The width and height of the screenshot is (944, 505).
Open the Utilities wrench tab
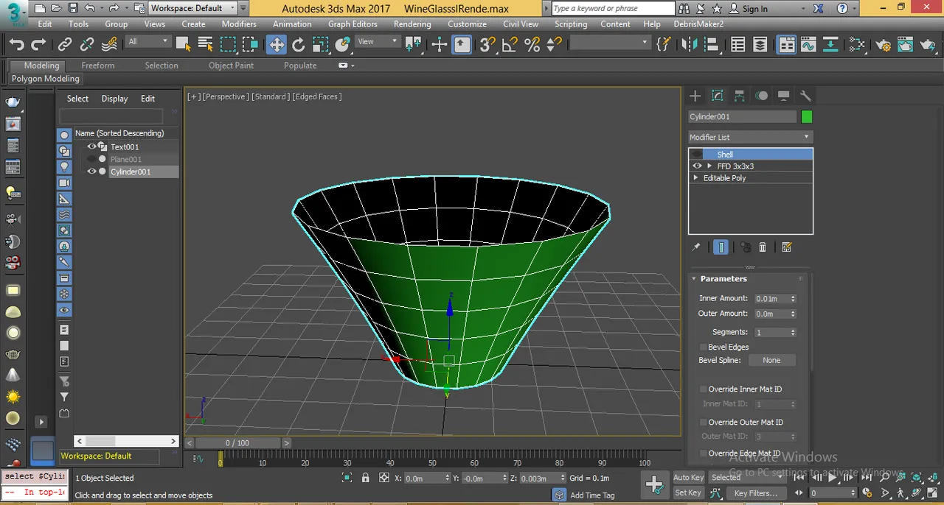pyautogui.click(x=805, y=96)
